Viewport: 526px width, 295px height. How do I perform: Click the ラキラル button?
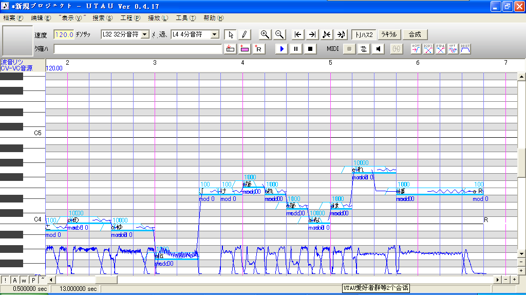point(389,34)
